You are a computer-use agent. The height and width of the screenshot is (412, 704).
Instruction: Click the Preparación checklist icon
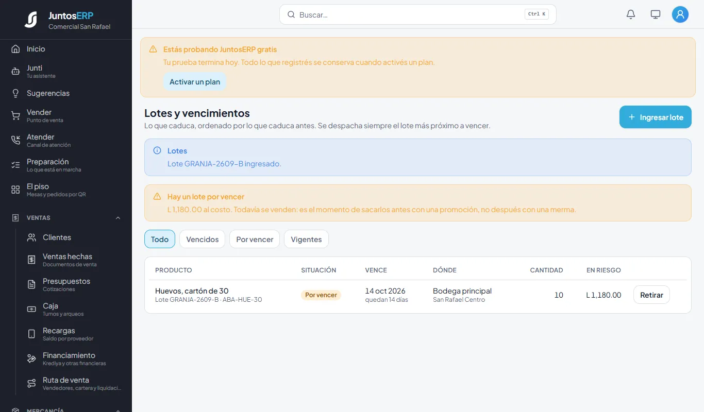pyautogui.click(x=15, y=165)
